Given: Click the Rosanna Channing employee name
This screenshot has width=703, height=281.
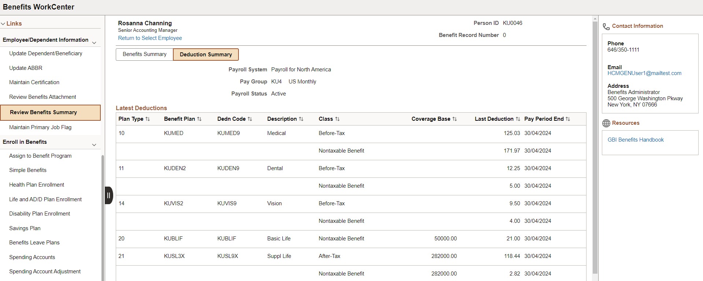Looking at the screenshot, I should click(x=145, y=23).
